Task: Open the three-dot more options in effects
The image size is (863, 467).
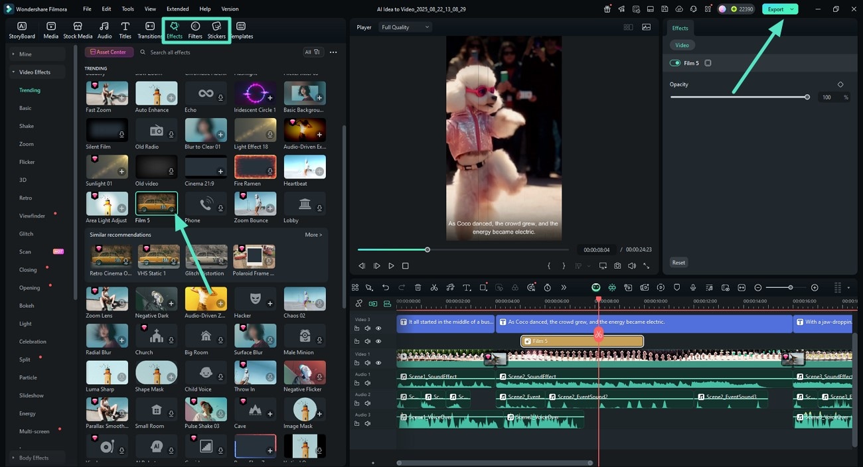Action: coord(333,52)
